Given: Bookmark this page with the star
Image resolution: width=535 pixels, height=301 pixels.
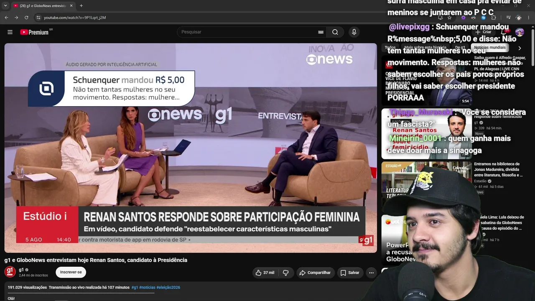Looking at the screenshot, I should tap(449, 18).
